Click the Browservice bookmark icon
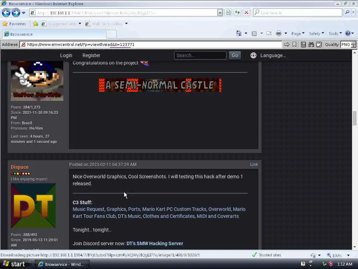358x269 pixels. (294, 44)
